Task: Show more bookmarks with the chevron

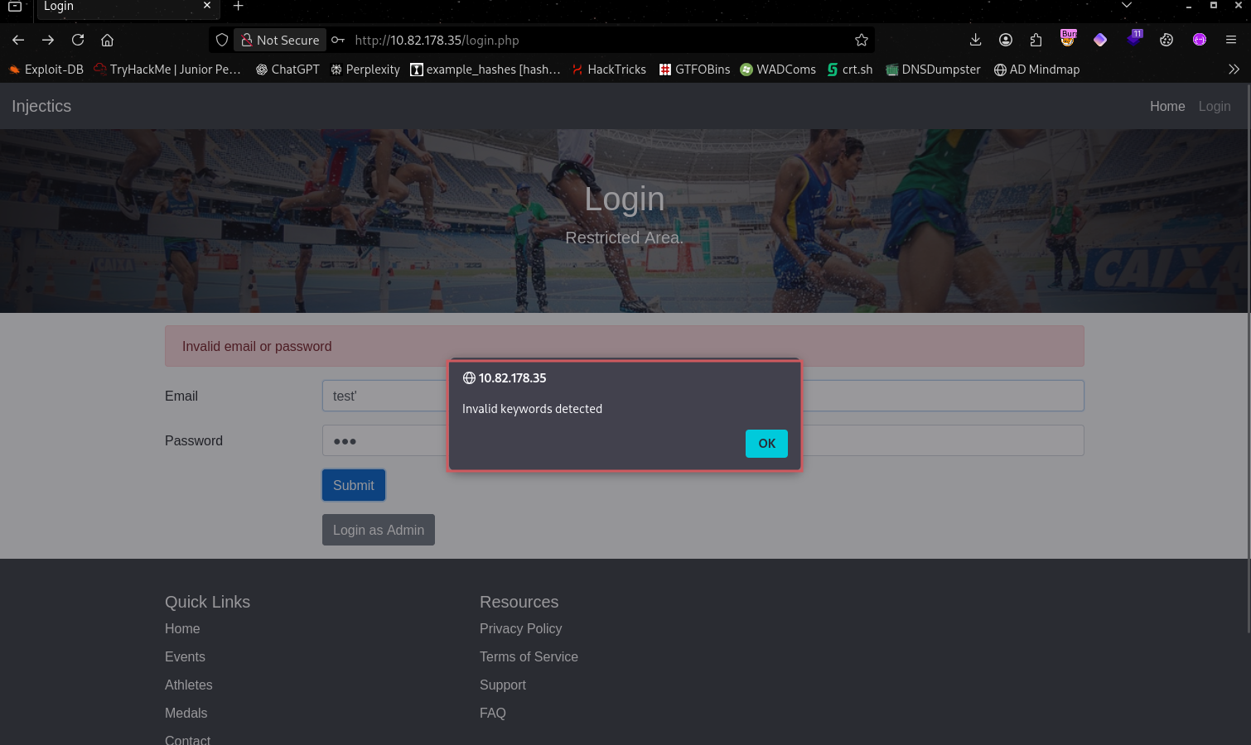Action: click(1234, 70)
